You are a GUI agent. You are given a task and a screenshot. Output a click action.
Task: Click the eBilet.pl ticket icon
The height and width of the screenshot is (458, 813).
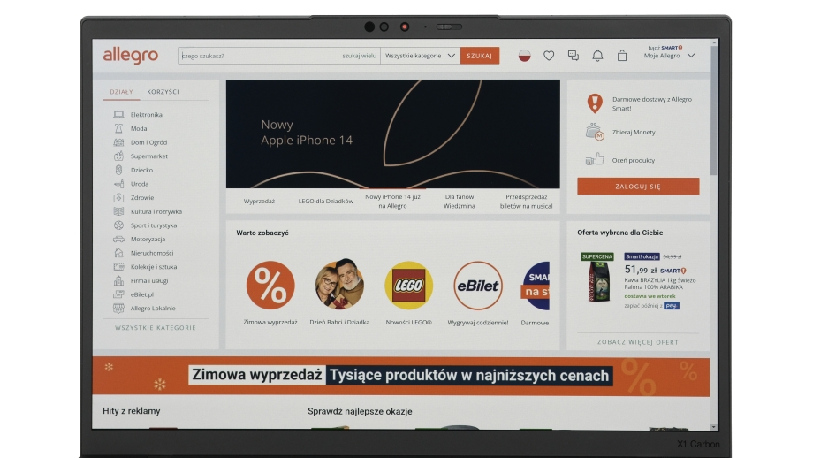click(118, 294)
